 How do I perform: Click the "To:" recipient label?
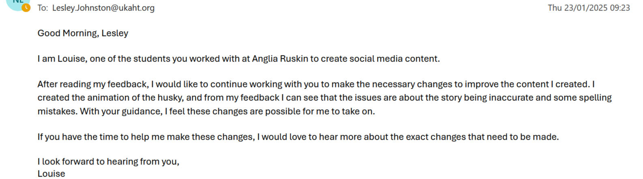pos(43,8)
